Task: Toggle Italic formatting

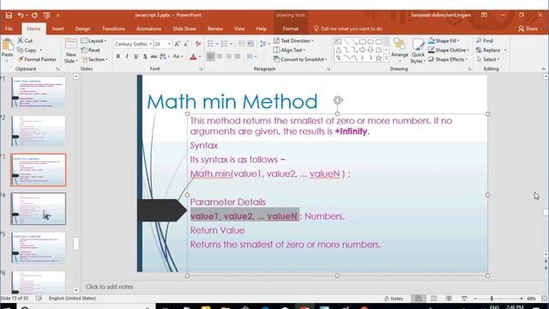Action: pyautogui.click(x=127, y=57)
